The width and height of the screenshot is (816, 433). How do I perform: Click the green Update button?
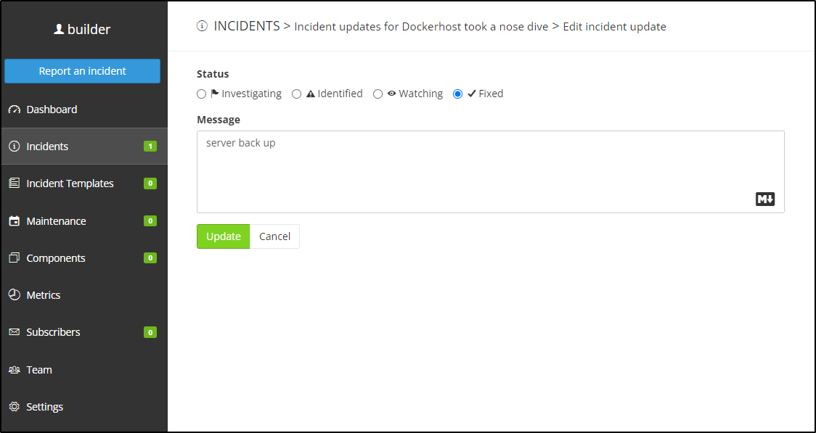click(x=224, y=236)
